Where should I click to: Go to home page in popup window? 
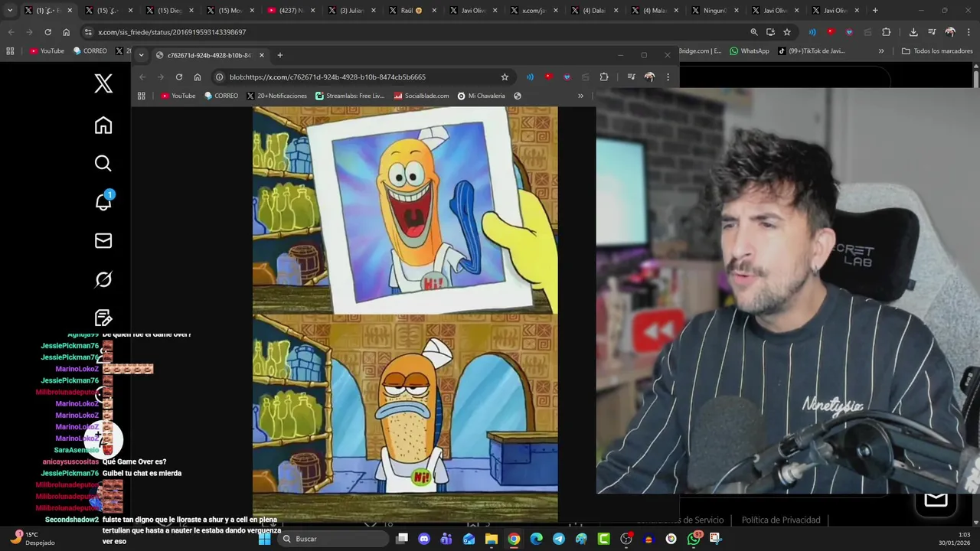tap(198, 77)
